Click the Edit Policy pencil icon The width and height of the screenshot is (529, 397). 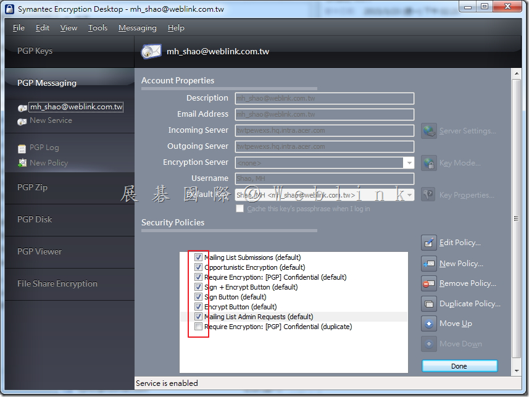click(x=429, y=243)
